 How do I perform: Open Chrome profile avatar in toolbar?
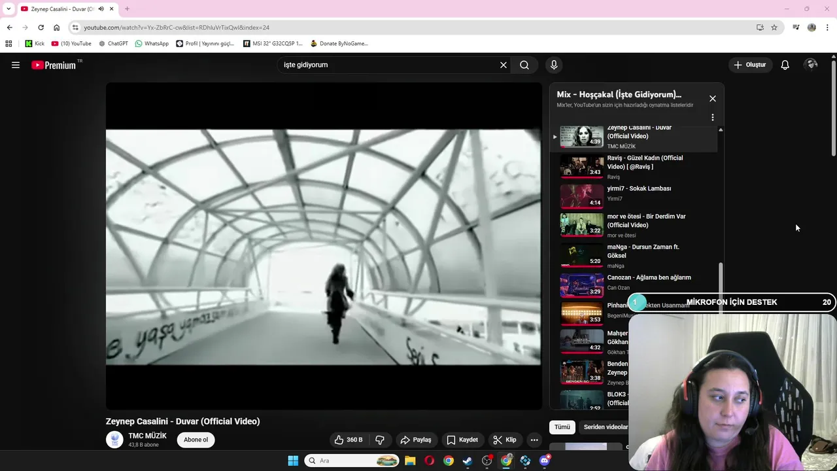811,27
